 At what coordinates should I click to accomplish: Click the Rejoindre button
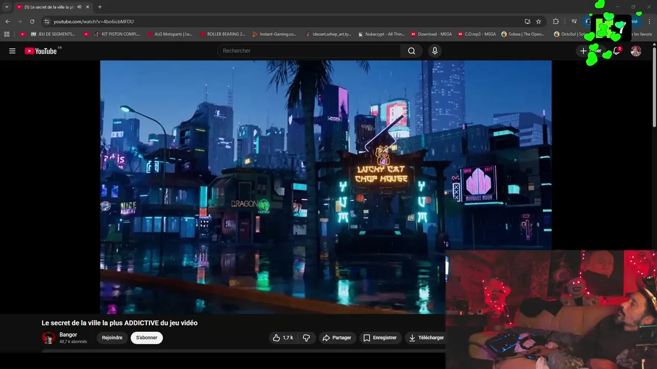pyautogui.click(x=112, y=338)
